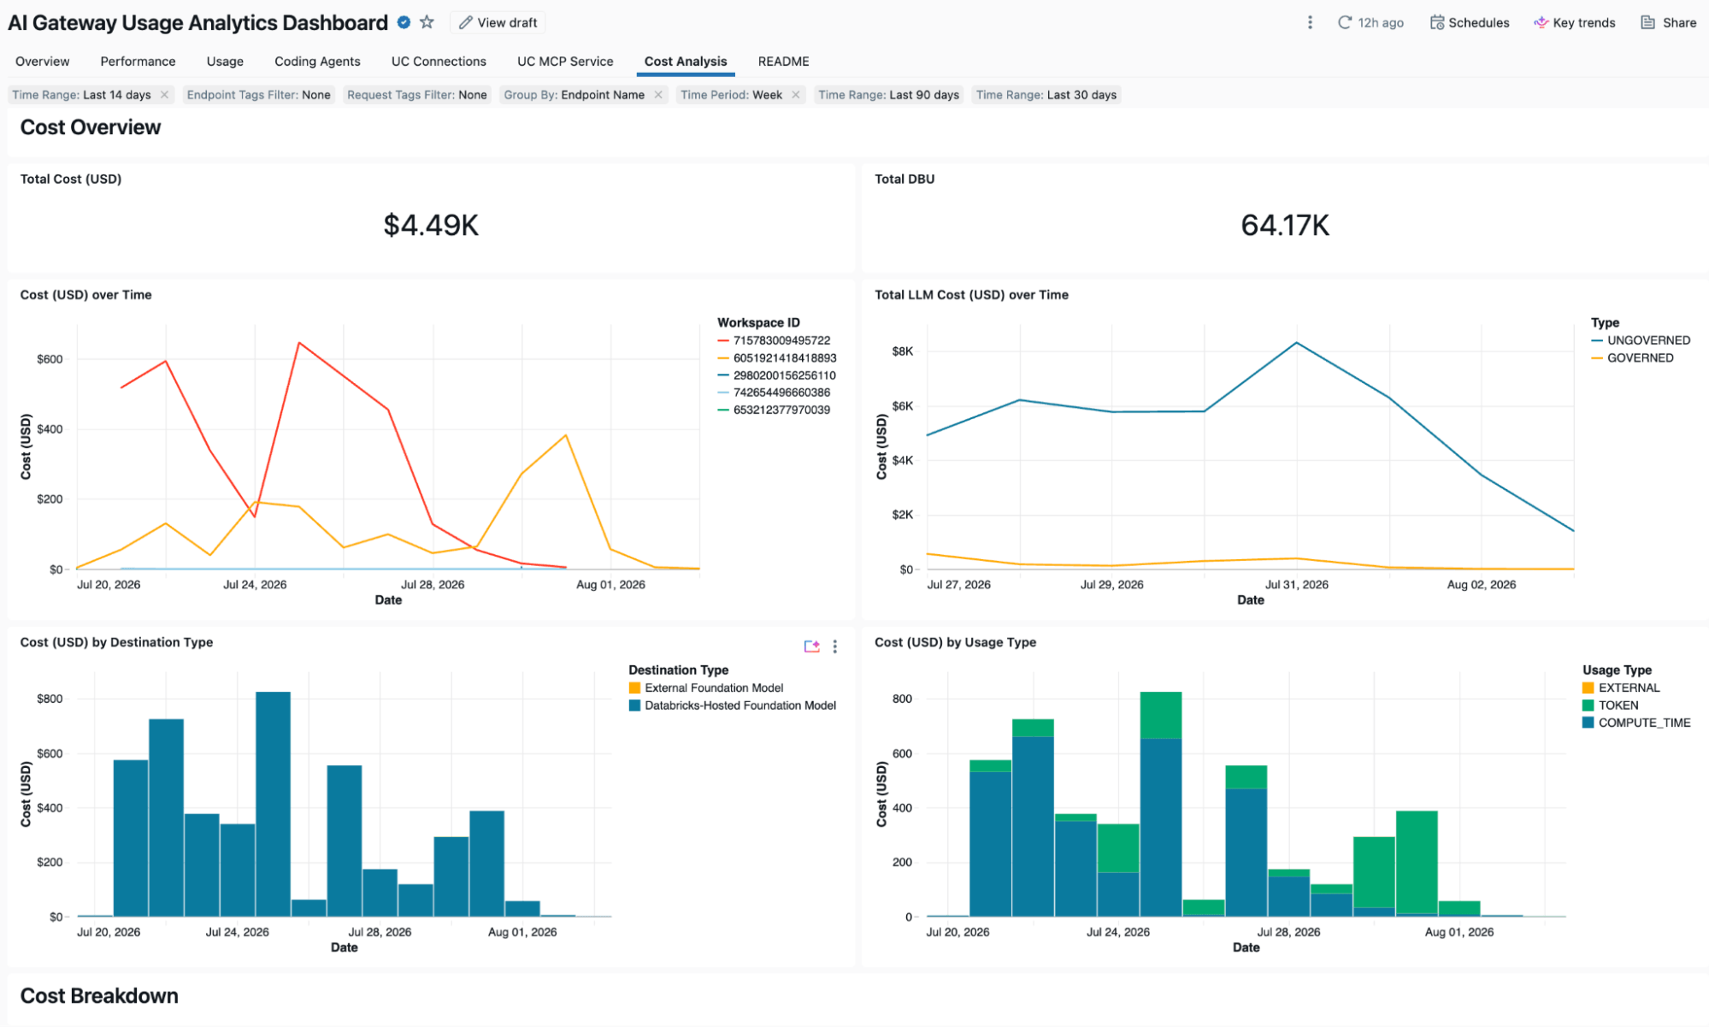This screenshot has height=1027, width=1709.
Task: Toggle Databricks-Hosted Foundation Model legend swatch
Action: [634, 705]
